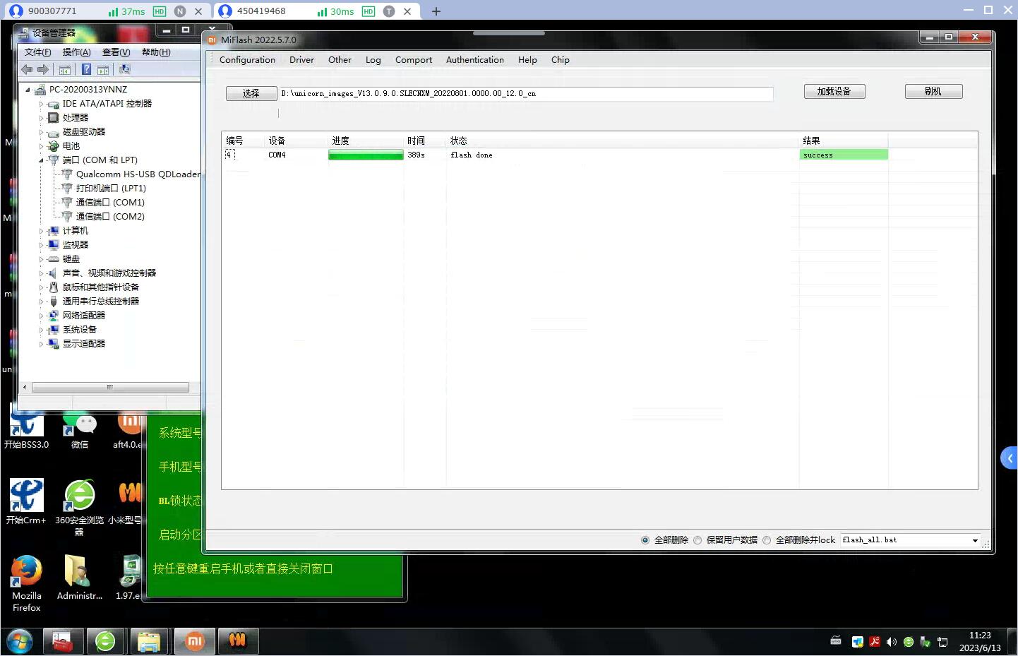
Task: Select the 全部删除并lock radio option
Action: click(x=767, y=540)
